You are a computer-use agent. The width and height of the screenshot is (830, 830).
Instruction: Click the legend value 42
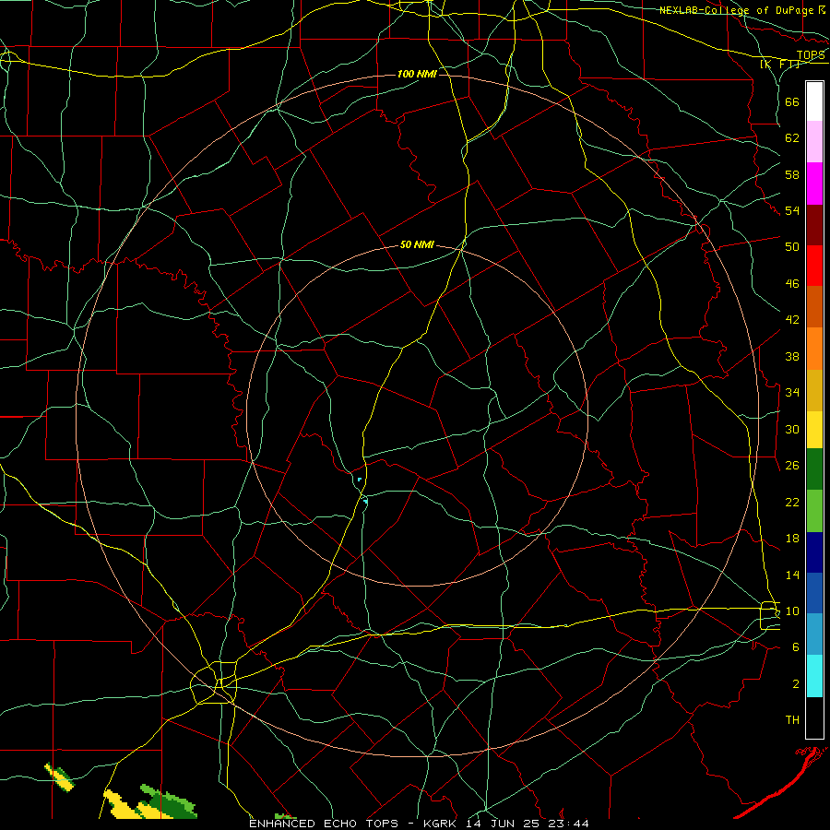792,320
